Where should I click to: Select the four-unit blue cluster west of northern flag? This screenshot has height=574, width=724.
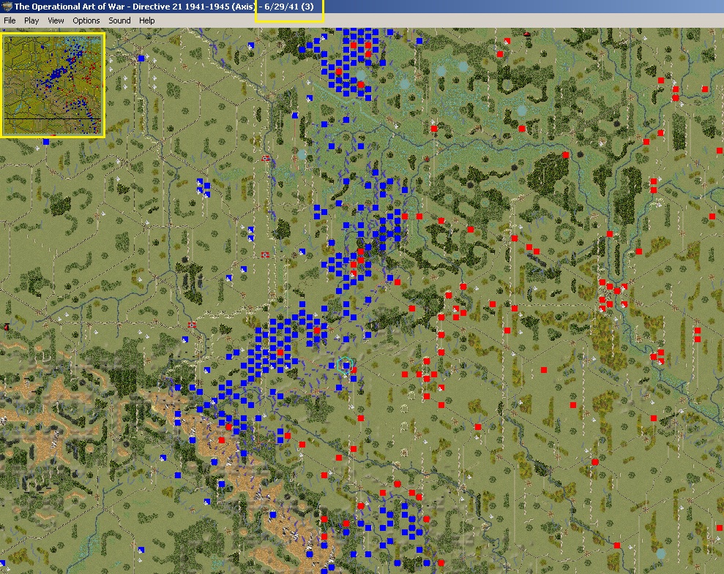(203, 187)
